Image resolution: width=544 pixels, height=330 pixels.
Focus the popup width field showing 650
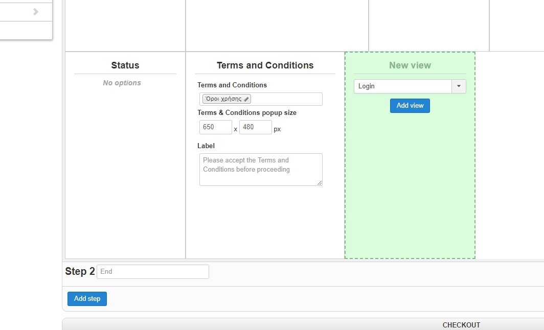[215, 127]
